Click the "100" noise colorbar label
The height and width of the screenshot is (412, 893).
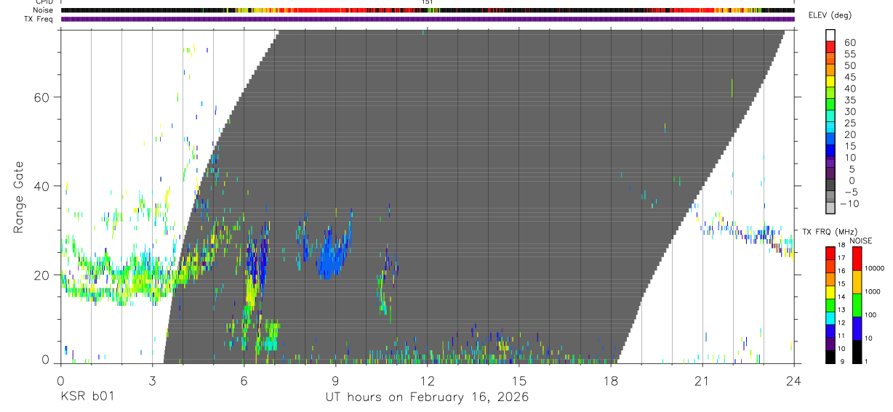[871, 315]
